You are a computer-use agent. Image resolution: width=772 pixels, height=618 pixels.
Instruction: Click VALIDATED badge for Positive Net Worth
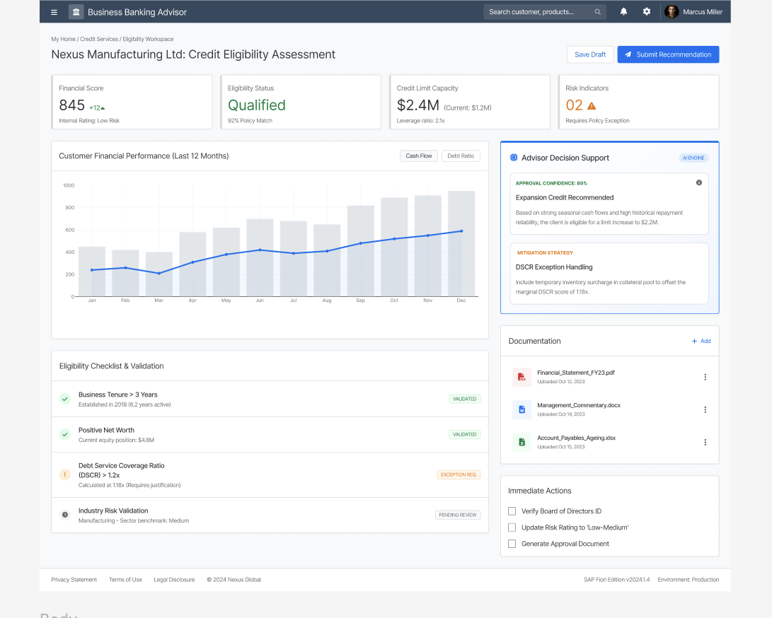464,434
